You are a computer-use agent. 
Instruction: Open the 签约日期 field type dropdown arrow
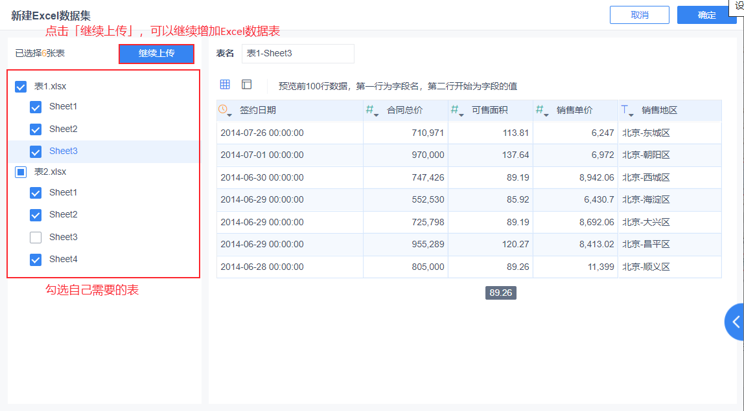229,115
